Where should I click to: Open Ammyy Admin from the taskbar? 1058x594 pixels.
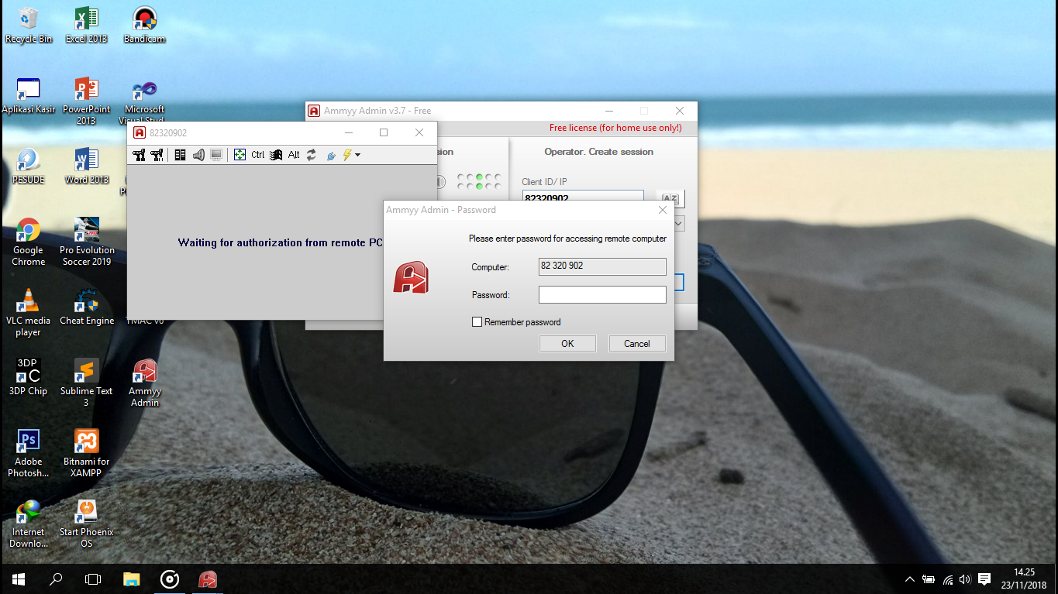[207, 579]
